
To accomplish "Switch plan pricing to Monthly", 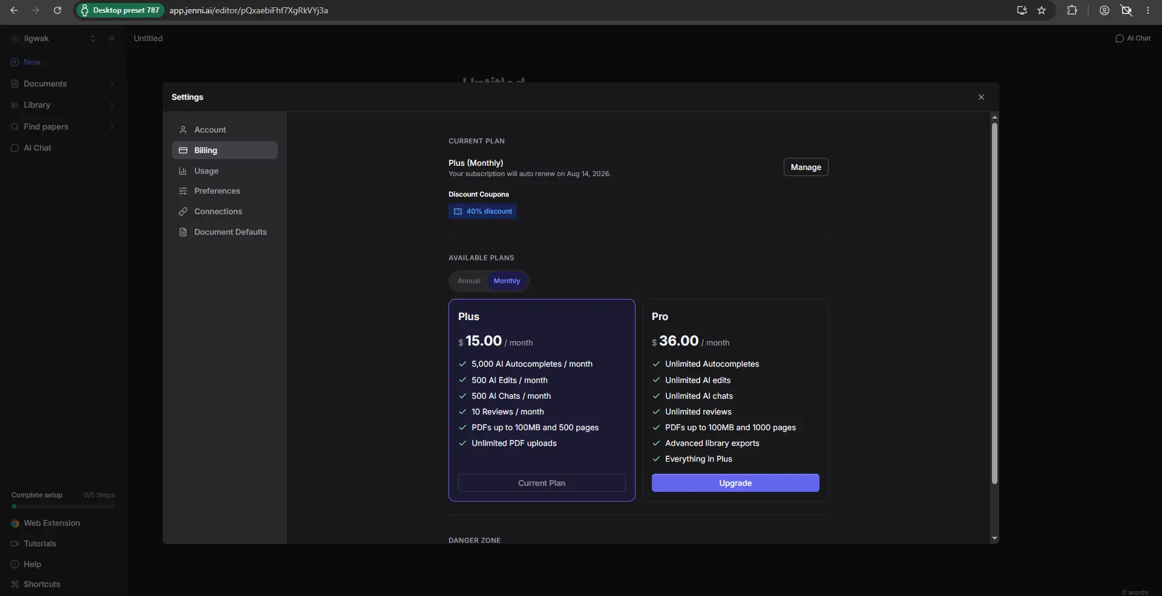I will (x=507, y=281).
